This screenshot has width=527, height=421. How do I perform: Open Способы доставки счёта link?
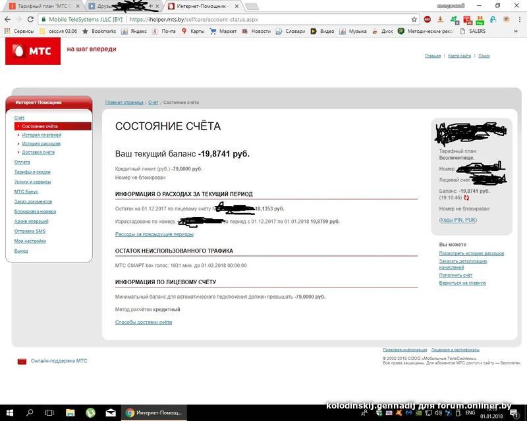[x=144, y=322]
